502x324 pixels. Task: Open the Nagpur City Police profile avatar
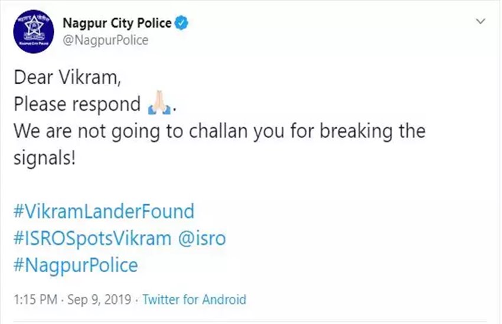(34, 32)
